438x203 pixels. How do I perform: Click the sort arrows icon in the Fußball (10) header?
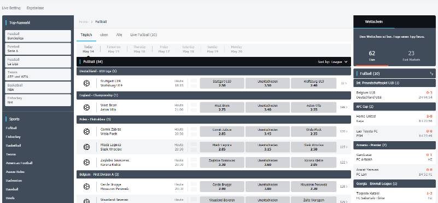click(x=431, y=73)
